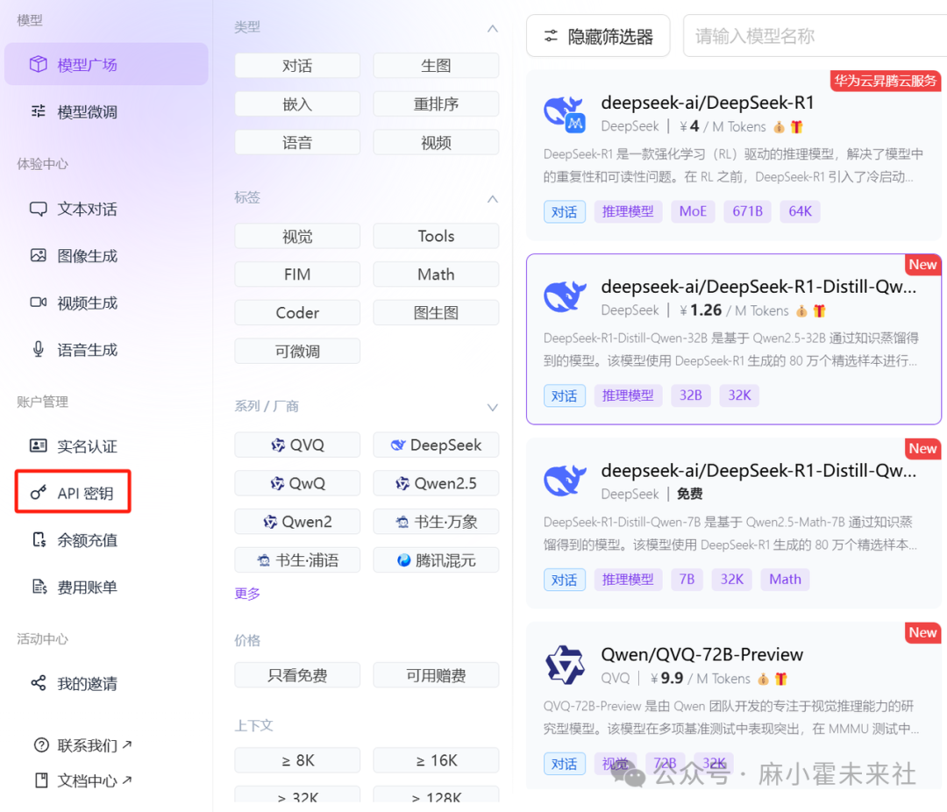Click the 语音生成 microphone icon

(39, 349)
